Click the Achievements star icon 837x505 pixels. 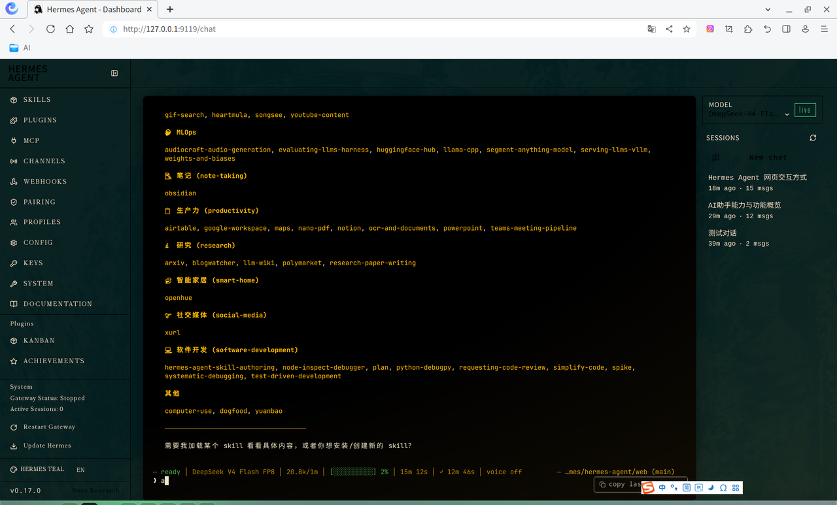coord(14,361)
